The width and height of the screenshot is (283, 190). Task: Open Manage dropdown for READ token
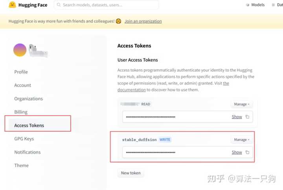[x=241, y=104]
